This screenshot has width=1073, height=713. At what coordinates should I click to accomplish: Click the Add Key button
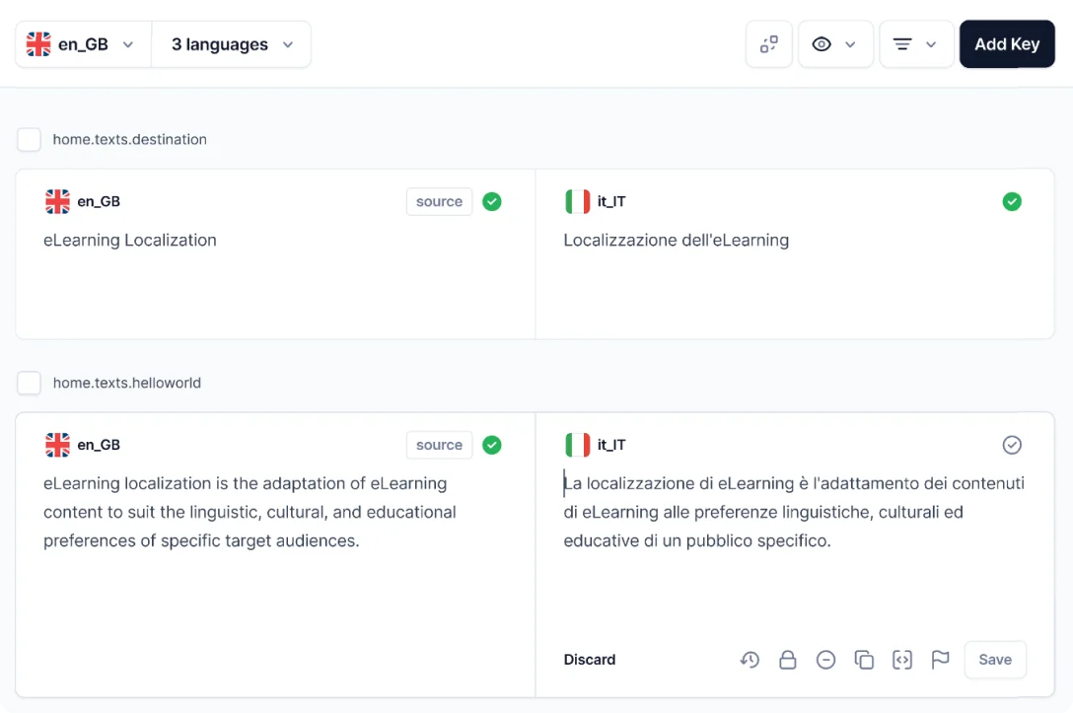tap(1006, 43)
